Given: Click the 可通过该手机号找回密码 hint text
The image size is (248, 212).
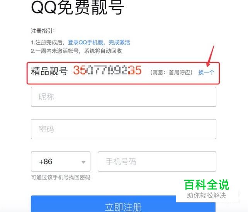Looking at the screenshot, I should coord(61,177).
